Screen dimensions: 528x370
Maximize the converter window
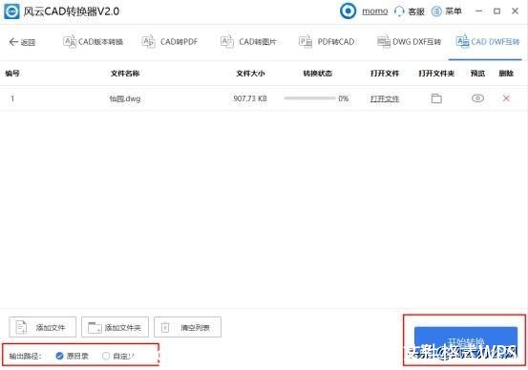pos(496,11)
